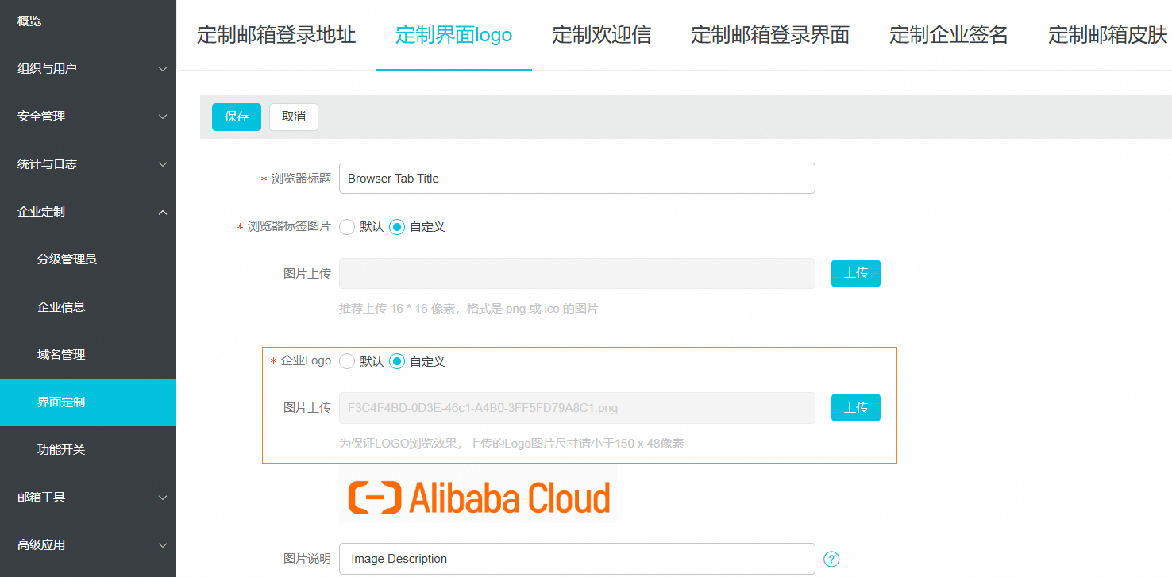Screen dimensions: 1172x577
Task: Open 分级管理员 in the sidebar
Action: [88, 260]
